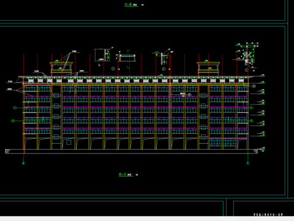Click the square wall section detail beside callout 1

pyautogui.click(x=102, y=55)
